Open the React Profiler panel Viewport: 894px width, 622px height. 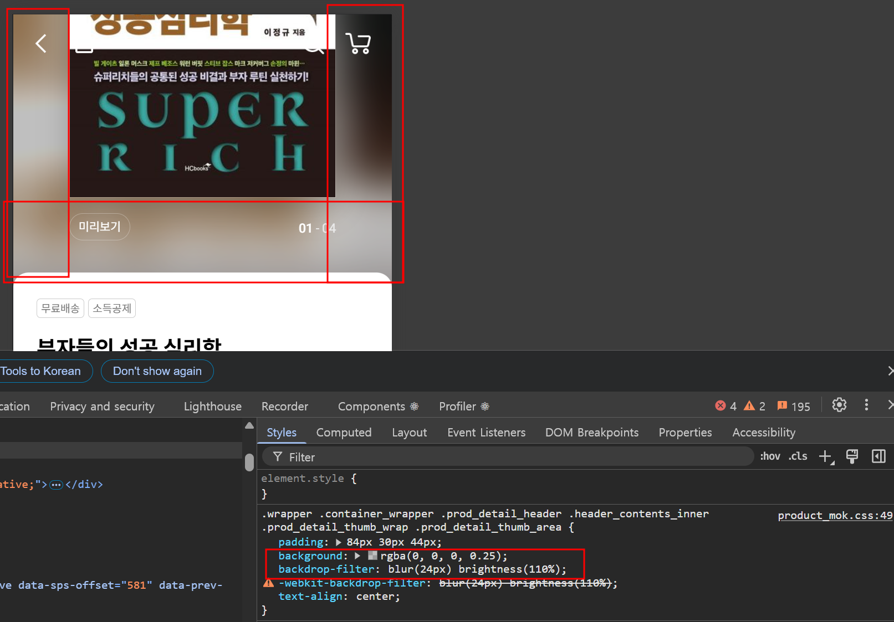[464, 407]
